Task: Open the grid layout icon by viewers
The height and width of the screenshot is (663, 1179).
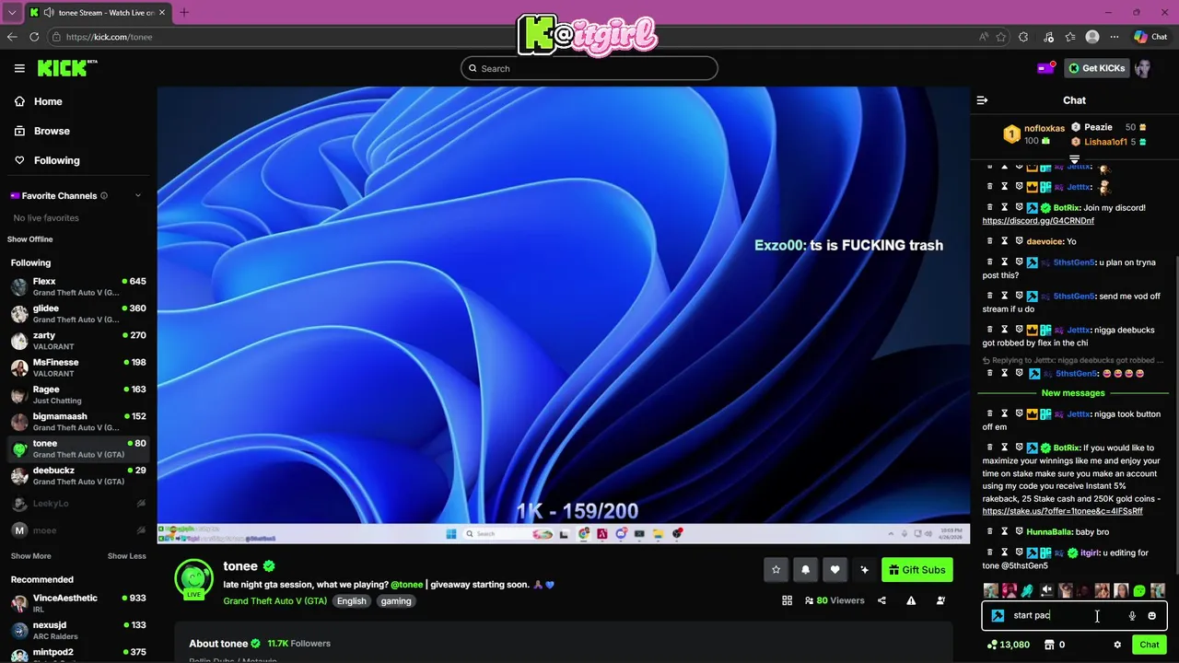Action: click(x=787, y=600)
